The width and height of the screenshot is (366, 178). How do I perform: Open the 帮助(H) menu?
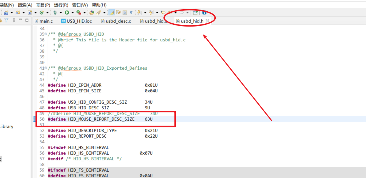click(x=99, y=5)
